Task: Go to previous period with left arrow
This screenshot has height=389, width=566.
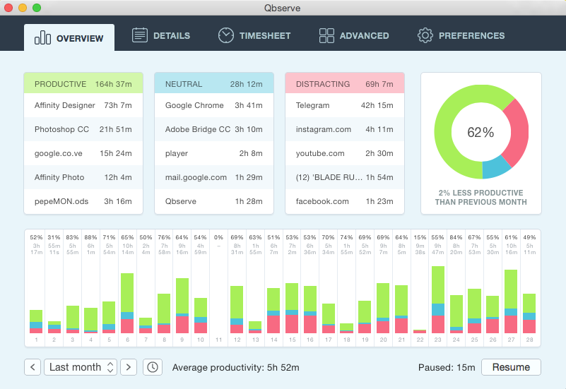Action: coord(33,367)
